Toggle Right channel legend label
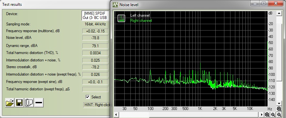The image size is (286, 118). (x=141, y=21)
